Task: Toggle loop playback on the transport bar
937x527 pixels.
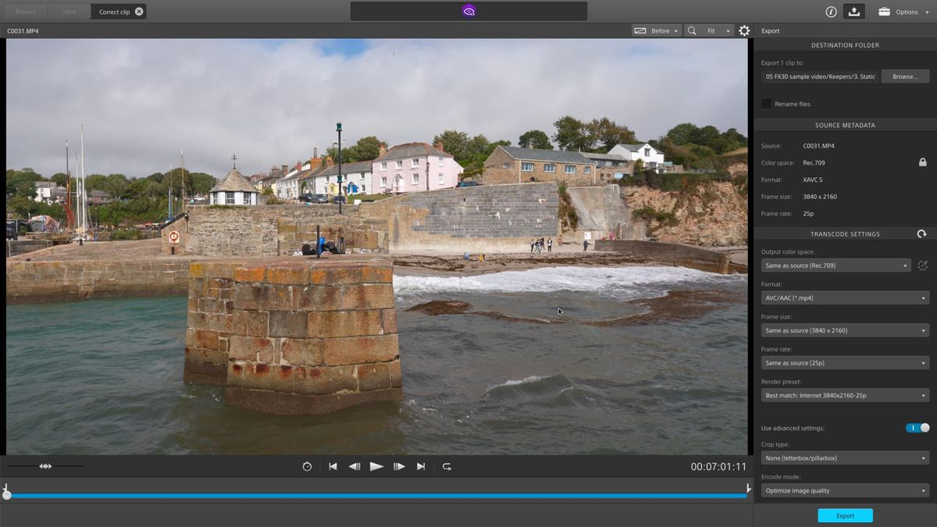Action: 447,466
